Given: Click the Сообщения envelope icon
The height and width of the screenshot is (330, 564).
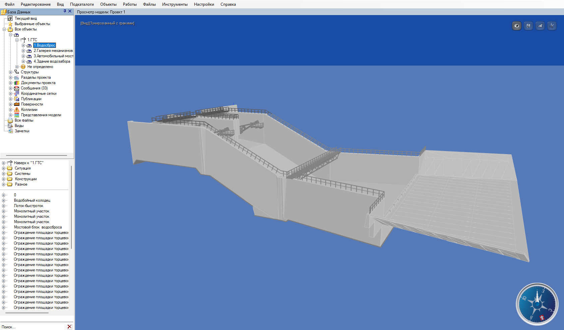Looking at the screenshot, I should [17, 88].
